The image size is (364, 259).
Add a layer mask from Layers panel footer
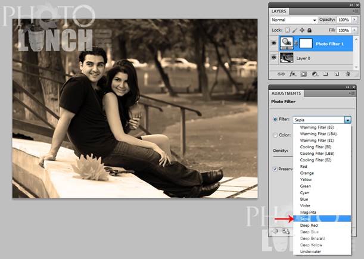pos(303,74)
